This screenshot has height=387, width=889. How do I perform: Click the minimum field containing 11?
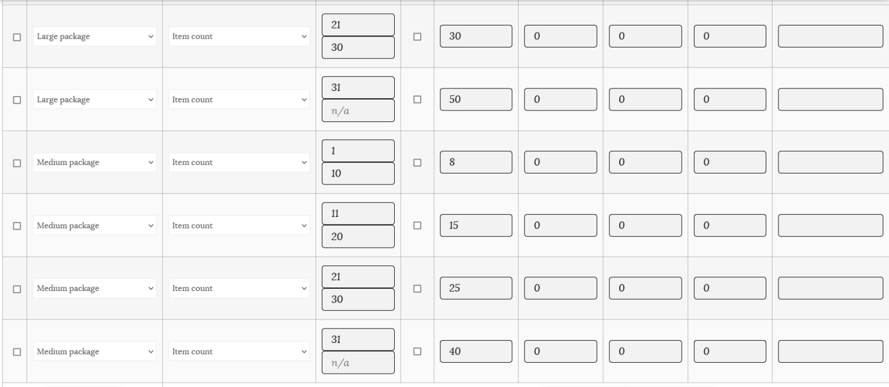pos(358,213)
